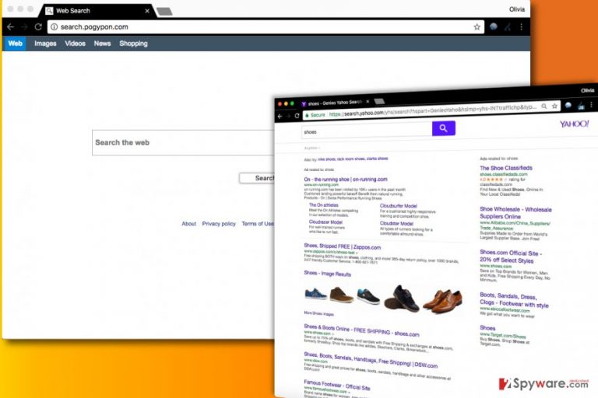598x398 pixels.
Task: Open 'Shoe Wholesale - Wholesale Suppliers Online' ad
Action: [515, 213]
